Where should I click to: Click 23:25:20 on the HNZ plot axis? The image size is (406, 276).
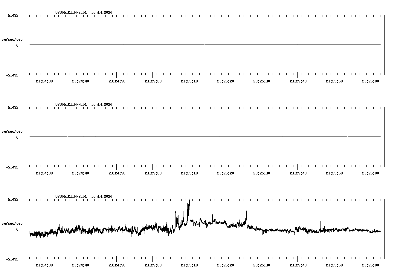(x=225, y=265)
